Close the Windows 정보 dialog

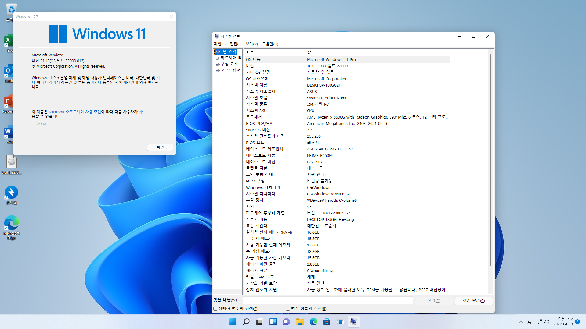pyautogui.click(x=172, y=16)
